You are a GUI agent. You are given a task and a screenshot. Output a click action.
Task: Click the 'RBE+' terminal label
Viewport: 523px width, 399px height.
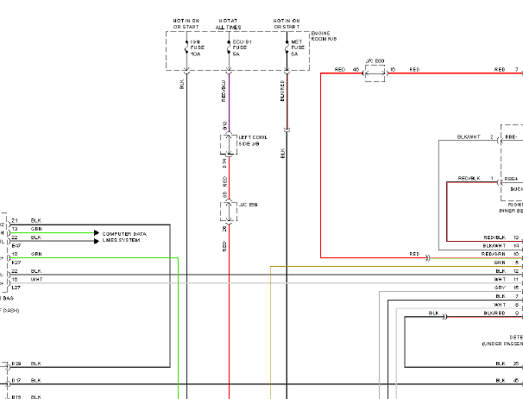(x=511, y=179)
